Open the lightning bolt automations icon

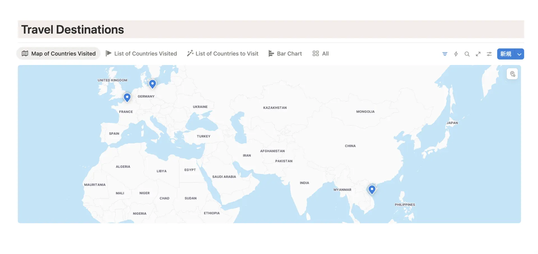pyautogui.click(x=456, y=54)
